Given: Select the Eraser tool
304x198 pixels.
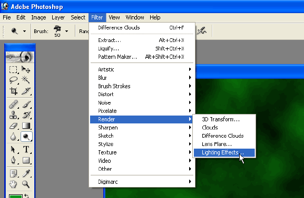Looking at the screenshot, I should tap(13, 126).
